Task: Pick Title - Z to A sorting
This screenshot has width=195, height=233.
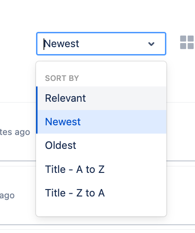Action: 101,193
